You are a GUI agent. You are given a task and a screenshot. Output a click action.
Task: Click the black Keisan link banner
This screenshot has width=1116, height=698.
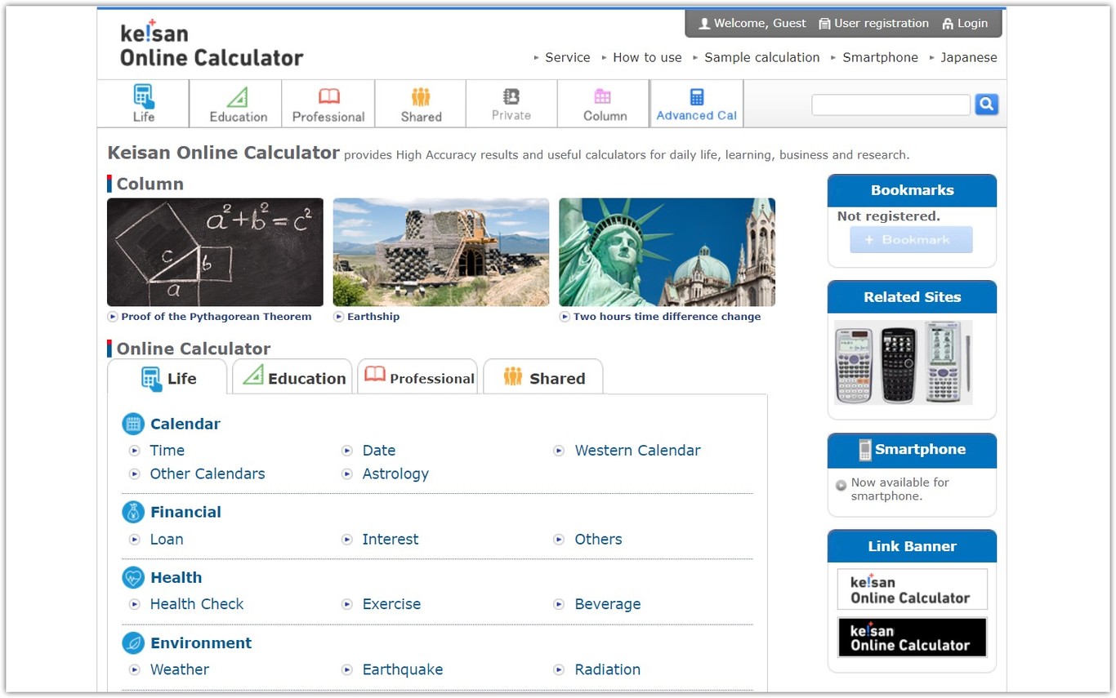[912, 637]
